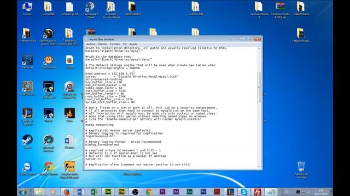Click the Notepad scroll up arrow
350x196 pixels.
pyautogui.click(x=259, y=48)
